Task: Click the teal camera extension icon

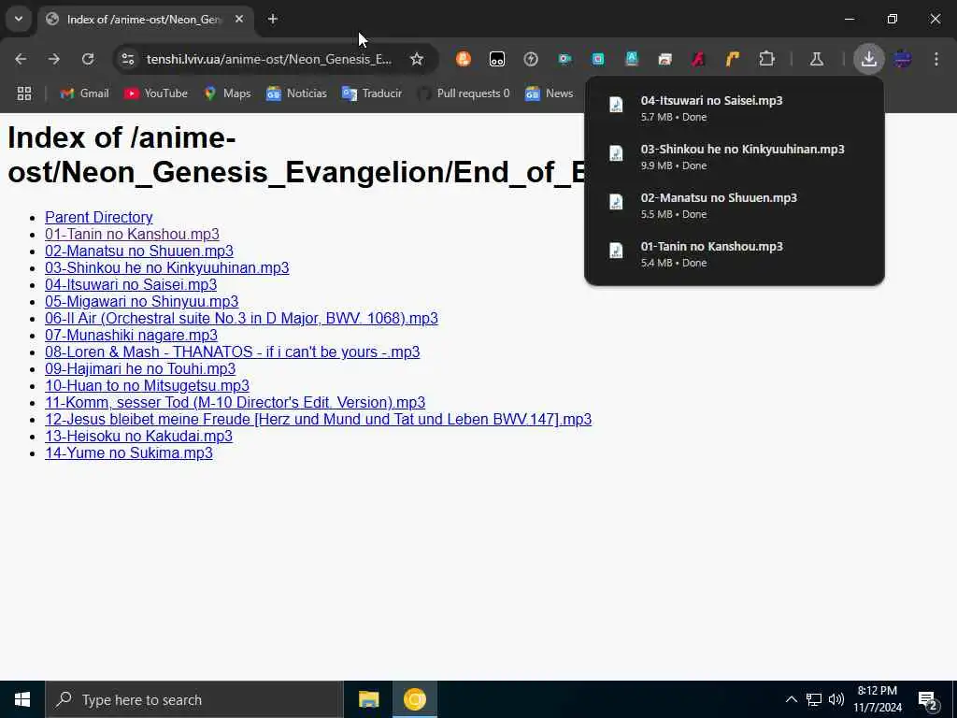Action: pos(564,59)
